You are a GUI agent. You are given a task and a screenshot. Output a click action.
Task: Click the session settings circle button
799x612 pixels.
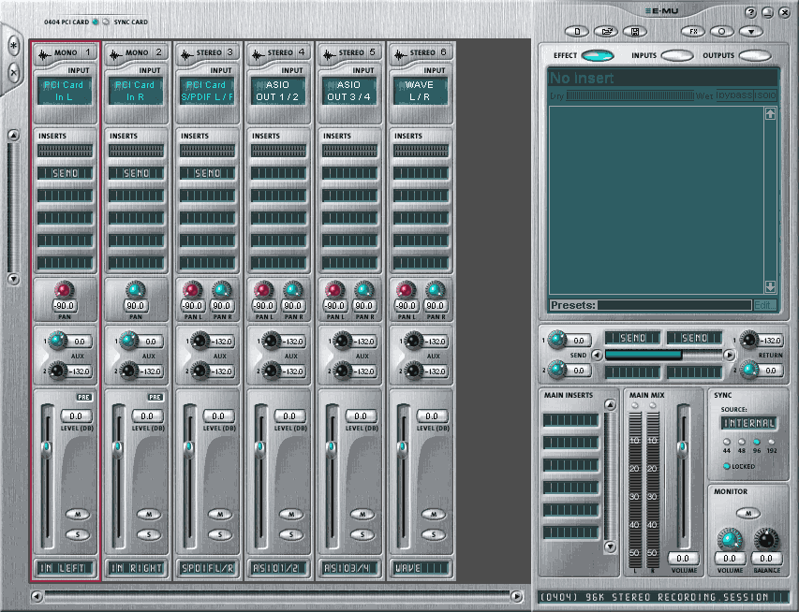[721, 32]
